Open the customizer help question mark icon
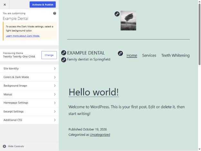Image resolution: width=201 pixels, height=151 pixels. click(55, 13)
